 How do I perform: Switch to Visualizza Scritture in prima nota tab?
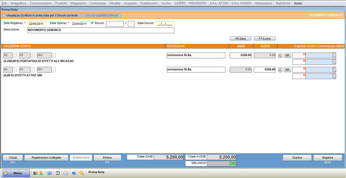[x=41, y=15]
